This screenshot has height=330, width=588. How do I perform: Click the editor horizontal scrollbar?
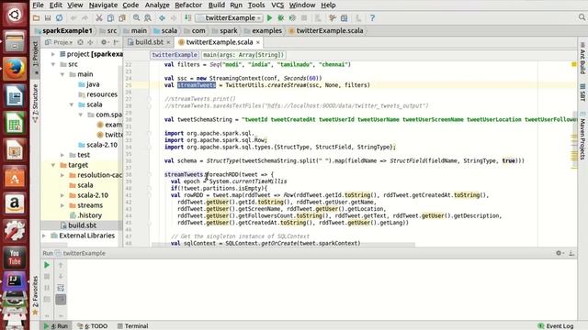click(x=283, y=245)
